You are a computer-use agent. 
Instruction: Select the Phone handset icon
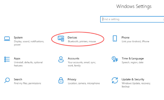pos(115,39)
